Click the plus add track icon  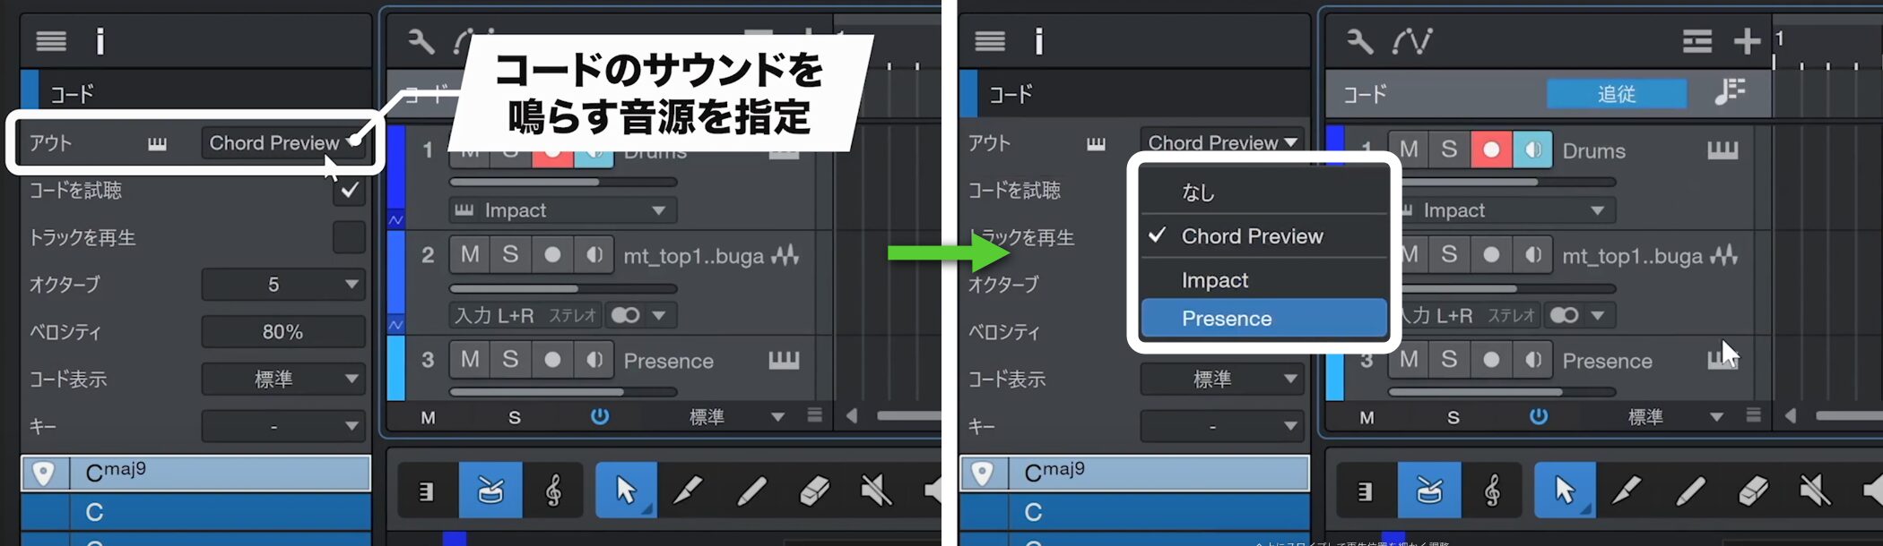pos(1747,41)
